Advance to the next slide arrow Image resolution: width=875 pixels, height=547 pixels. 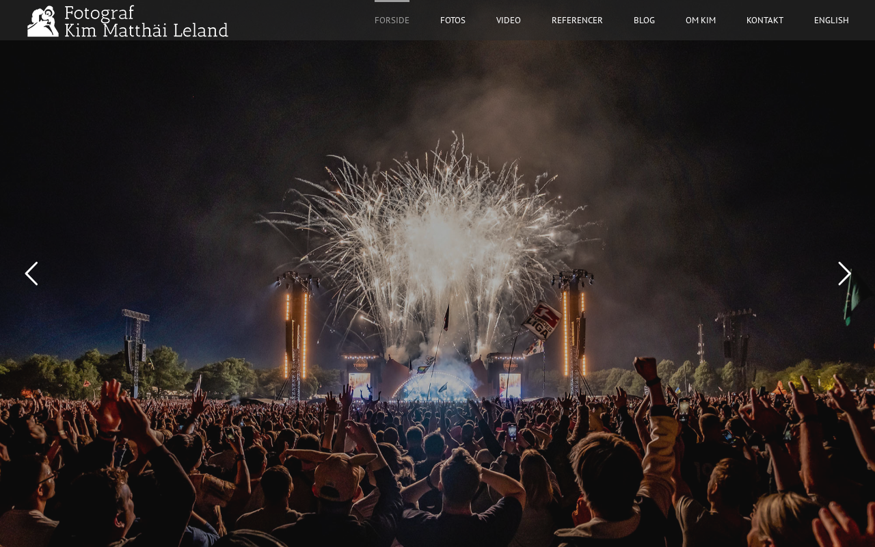coord(844,273)
